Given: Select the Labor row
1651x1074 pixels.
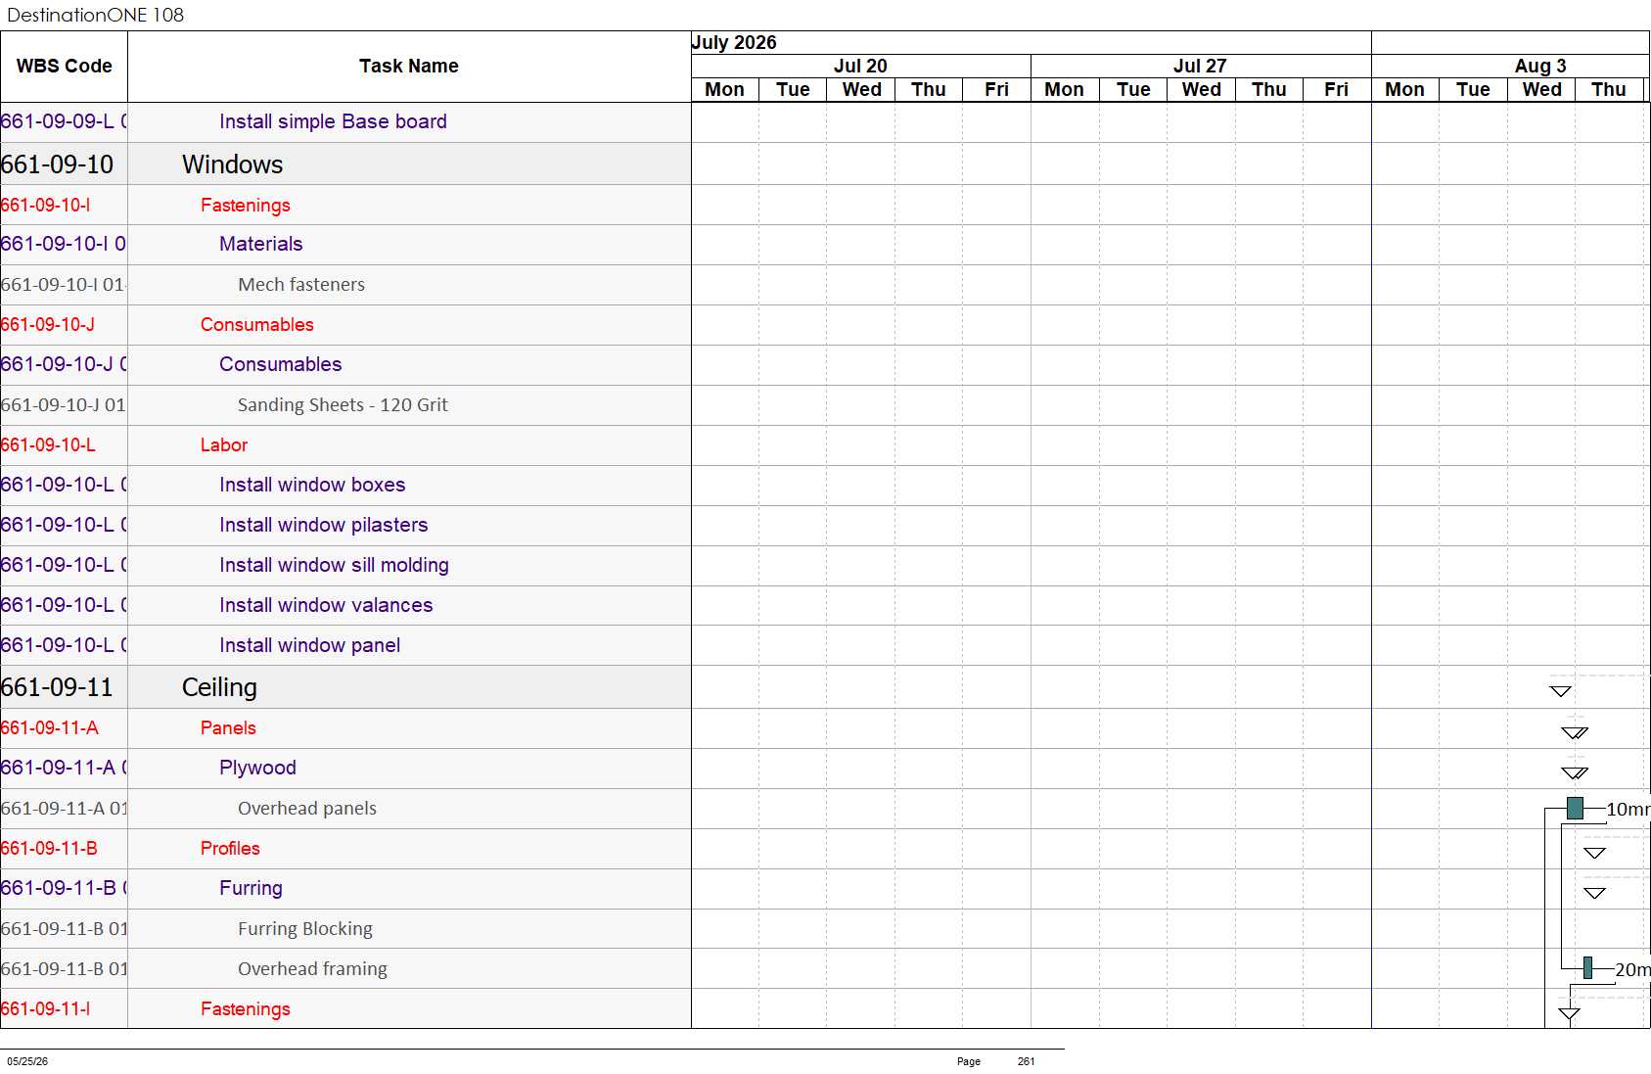Looking at the screenshot, I should coord(345,444).
